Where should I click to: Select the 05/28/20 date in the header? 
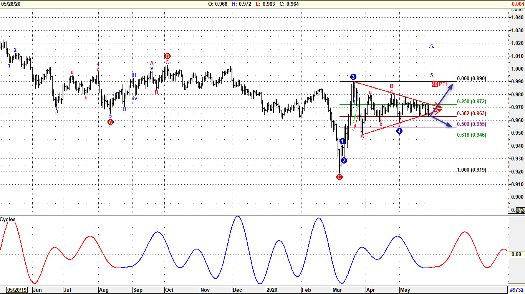tap(10, 4)
